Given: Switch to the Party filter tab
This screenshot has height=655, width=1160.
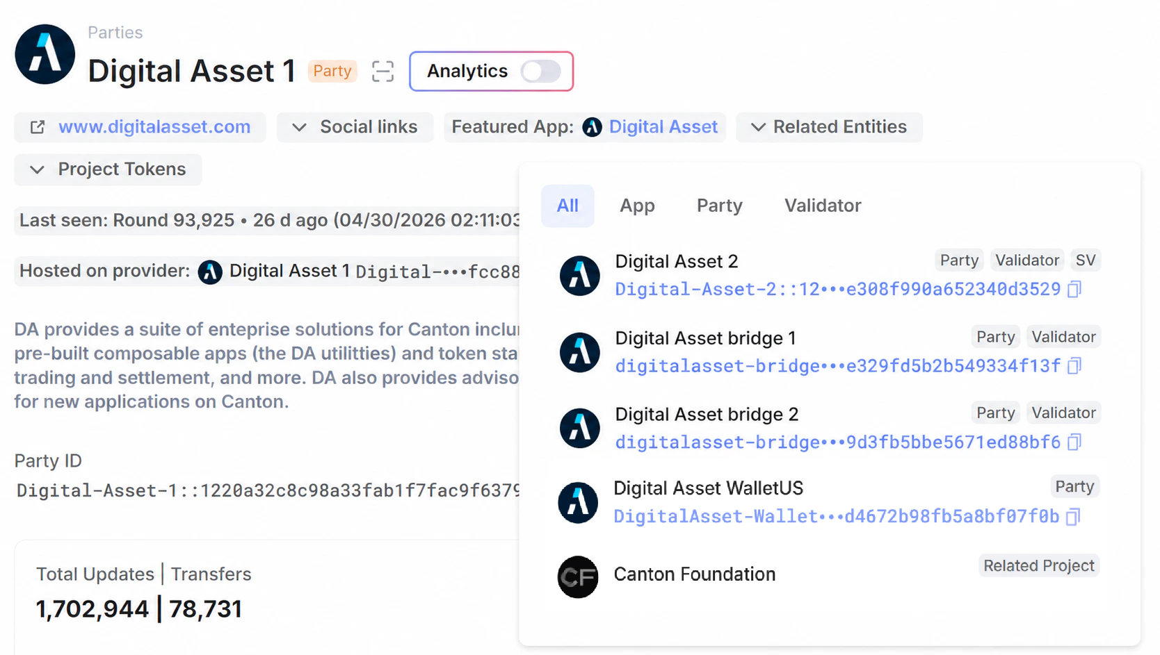Looking at the screenshot, I should pyautogui.click(x=720, y=206).
